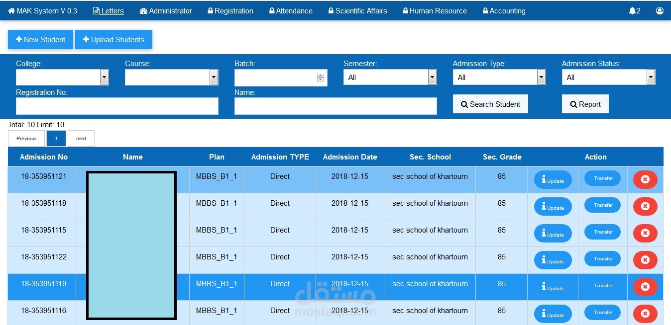Update info for student 18-353951116

[x=553, y=314]
